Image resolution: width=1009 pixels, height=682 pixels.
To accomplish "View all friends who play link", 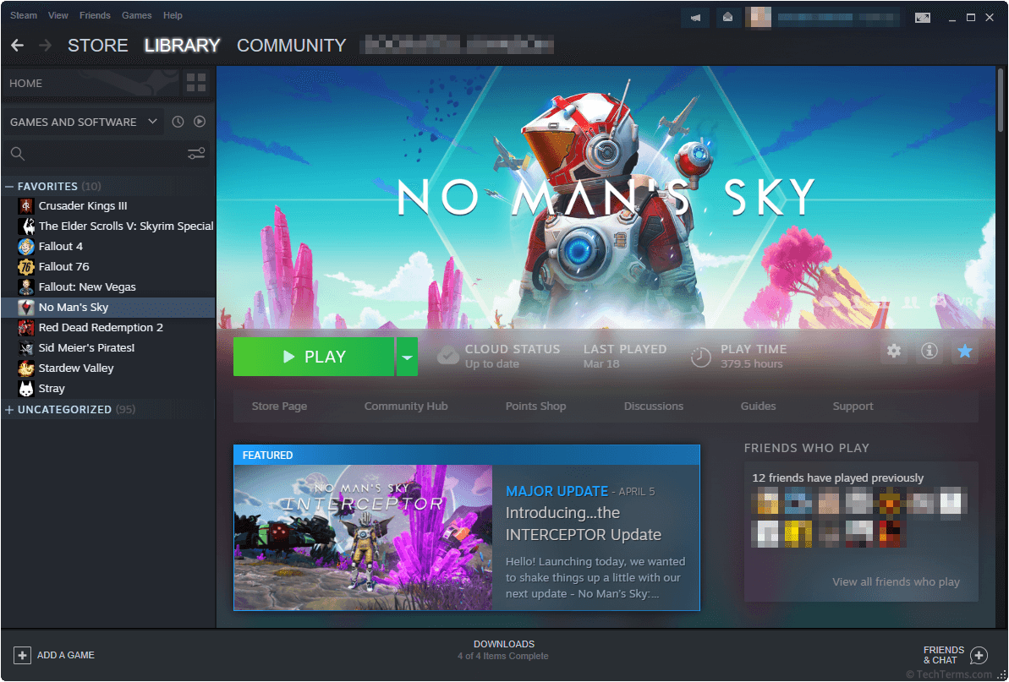I will tap(896, 581).
